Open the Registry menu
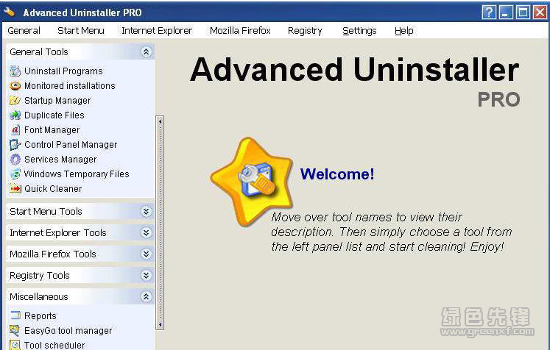 [305, 31]
